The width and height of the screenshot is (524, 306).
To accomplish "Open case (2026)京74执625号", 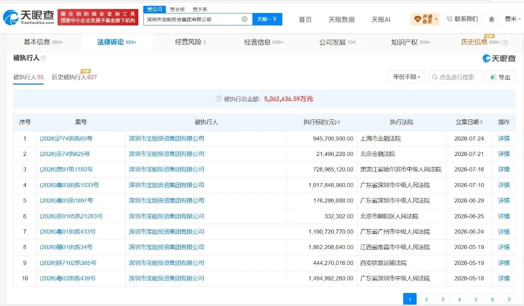I will [x=65, y=154].
